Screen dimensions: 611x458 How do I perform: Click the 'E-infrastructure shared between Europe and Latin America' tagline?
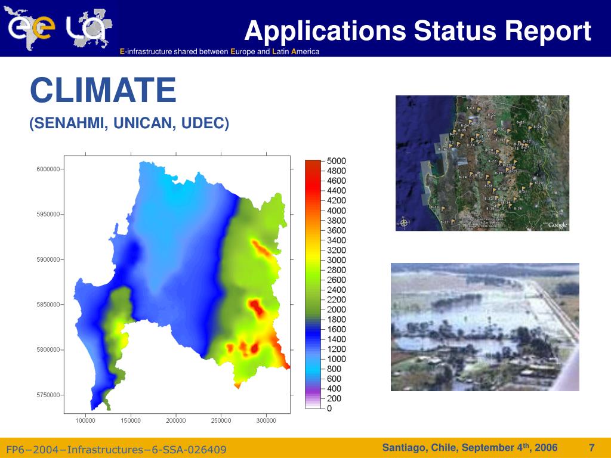tap(220, 51)
